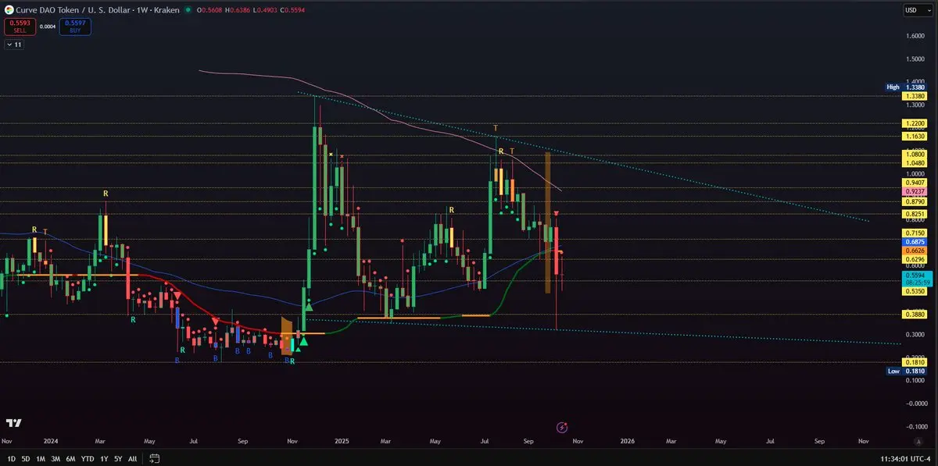Select the YTD time range

(x=88, y=458)
